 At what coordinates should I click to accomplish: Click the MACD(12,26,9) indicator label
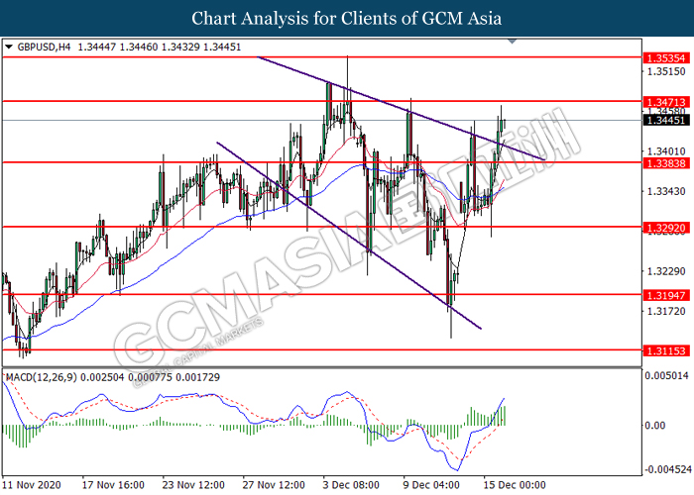[42, 377]
